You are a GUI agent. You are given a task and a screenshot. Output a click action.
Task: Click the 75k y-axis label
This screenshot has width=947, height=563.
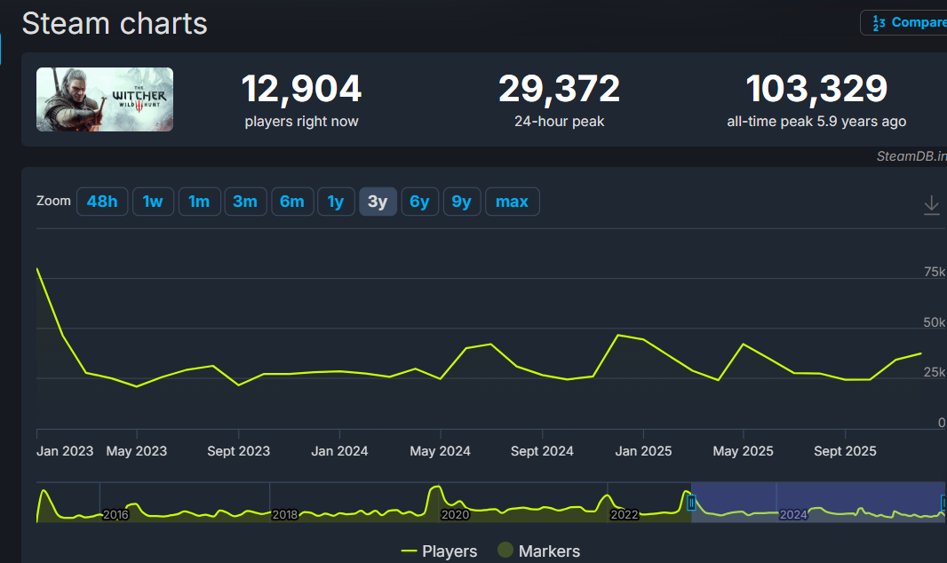point(935,272)
